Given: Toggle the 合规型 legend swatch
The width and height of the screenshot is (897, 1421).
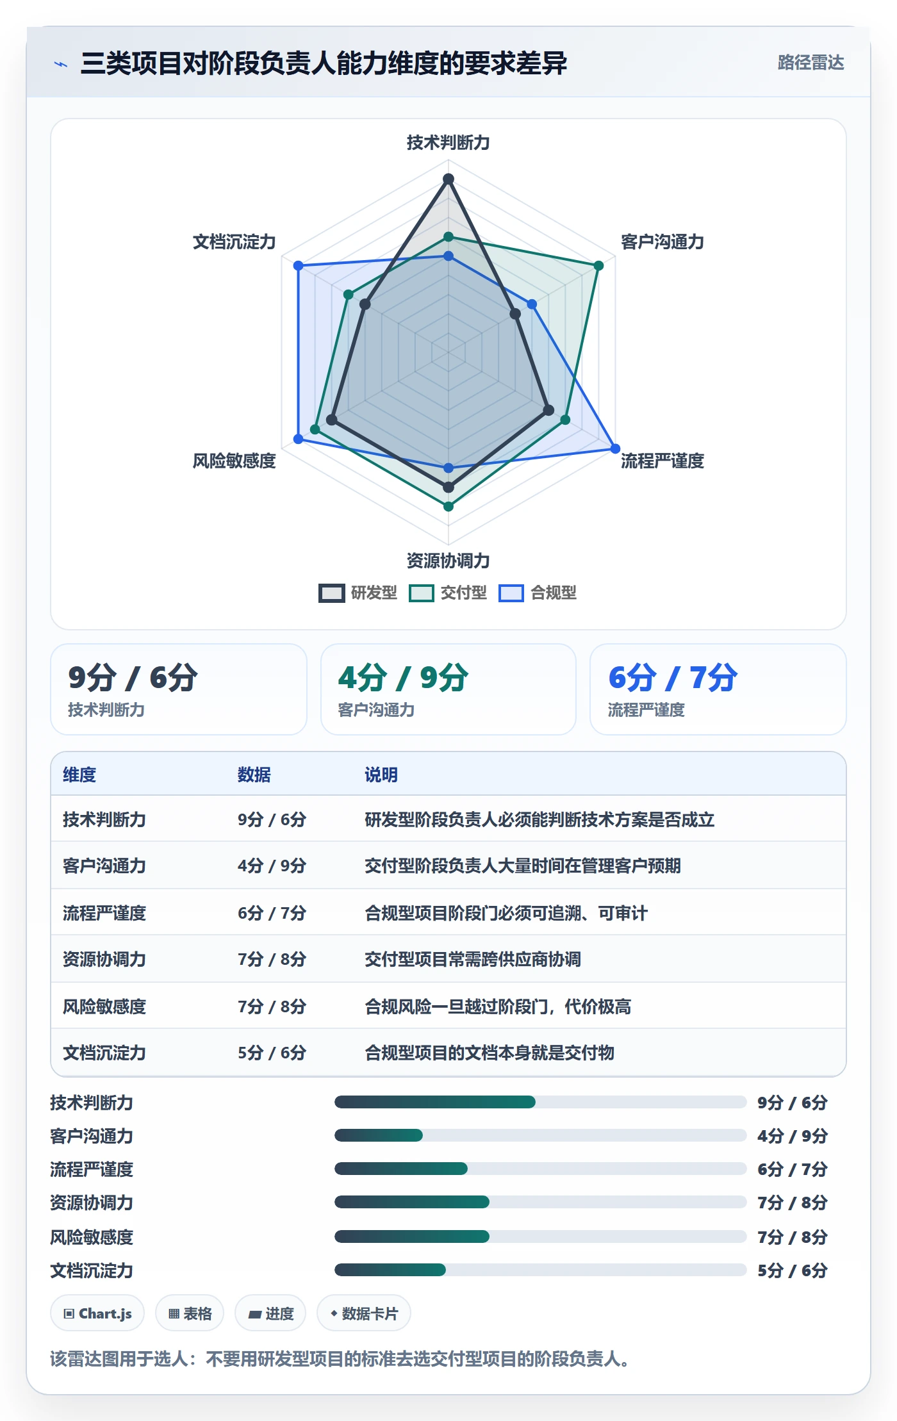Looking at the screenshot, I should click(x=511, y=593).
